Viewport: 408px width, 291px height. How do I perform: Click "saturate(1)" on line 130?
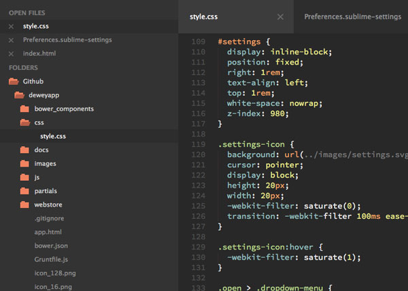[330, 258]
